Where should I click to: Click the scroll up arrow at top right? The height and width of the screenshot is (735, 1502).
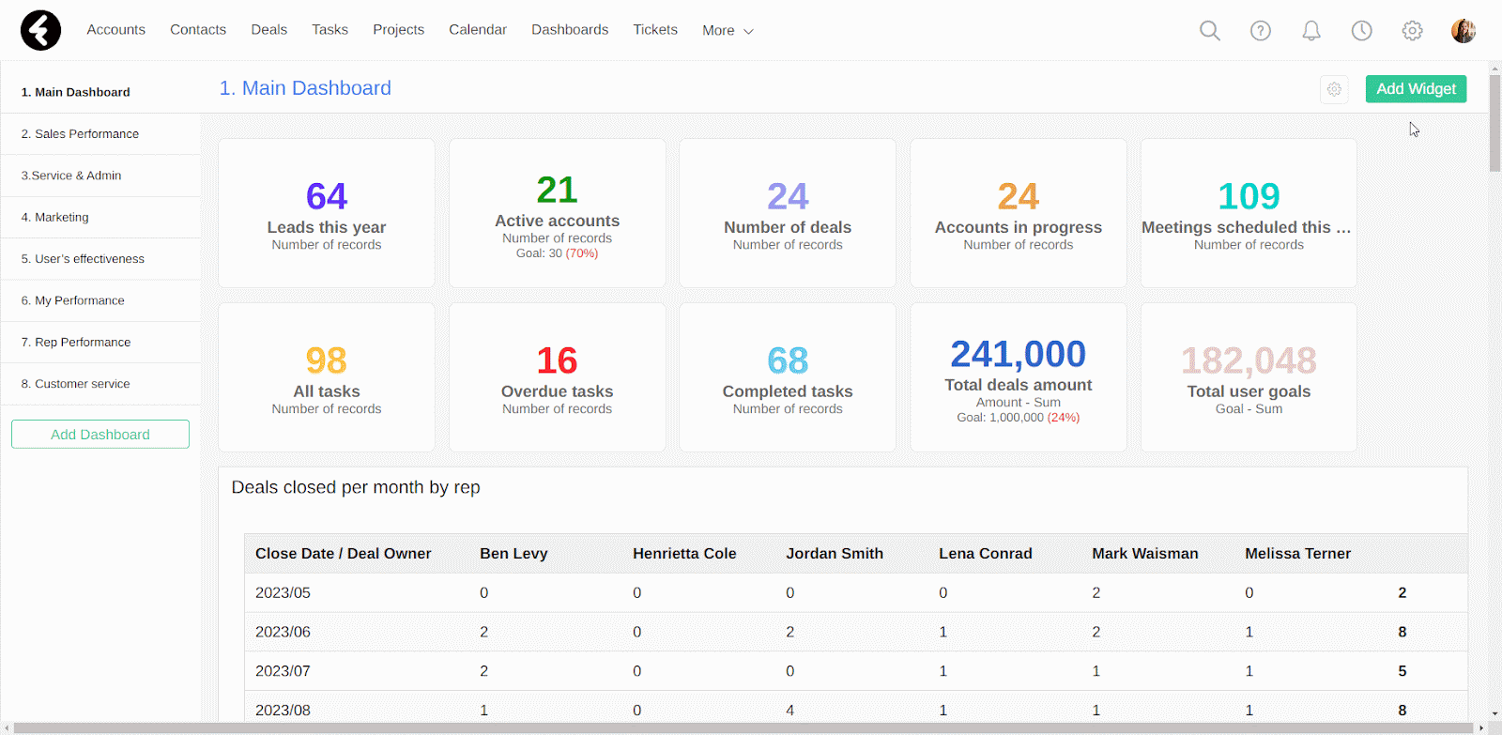point(1494,67)
